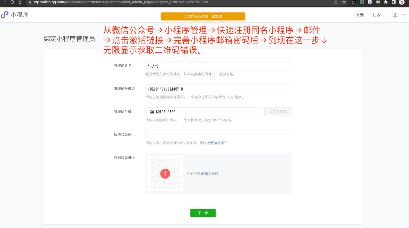The image size is (409, 228).
Task: Click hint 一个手机号码只能注册5个小程序
Action: 206,120
